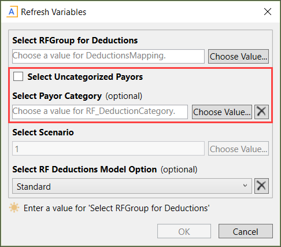Click the Refresh Variables title text
Viewport: 281px width, 247px height.
coord(53,12)
